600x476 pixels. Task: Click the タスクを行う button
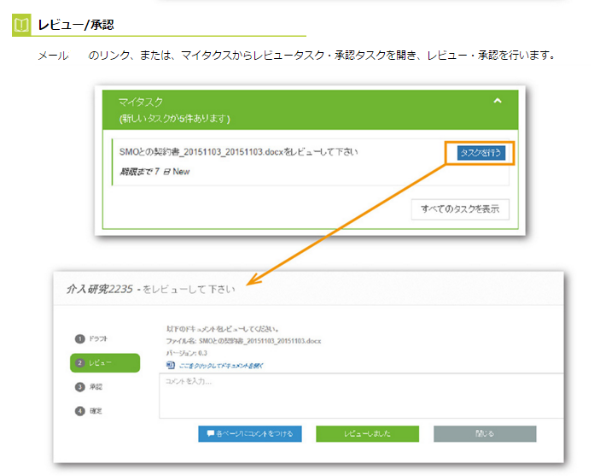(481, 153)
